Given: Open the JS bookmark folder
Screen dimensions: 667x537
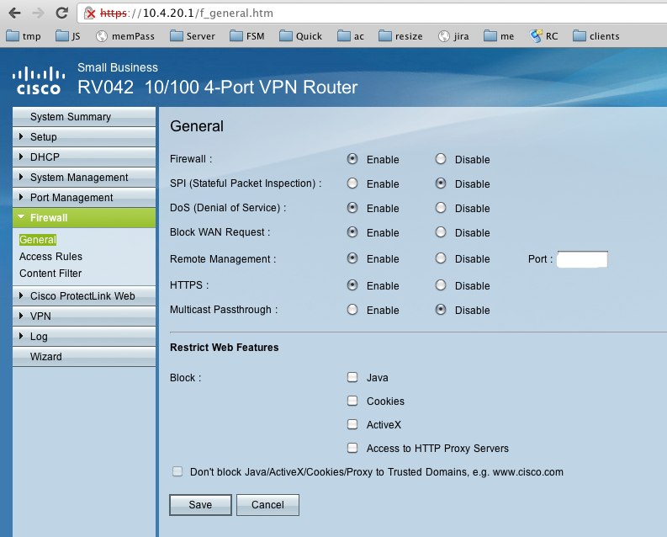Looking at the screenshot, I should pos(68,36).
